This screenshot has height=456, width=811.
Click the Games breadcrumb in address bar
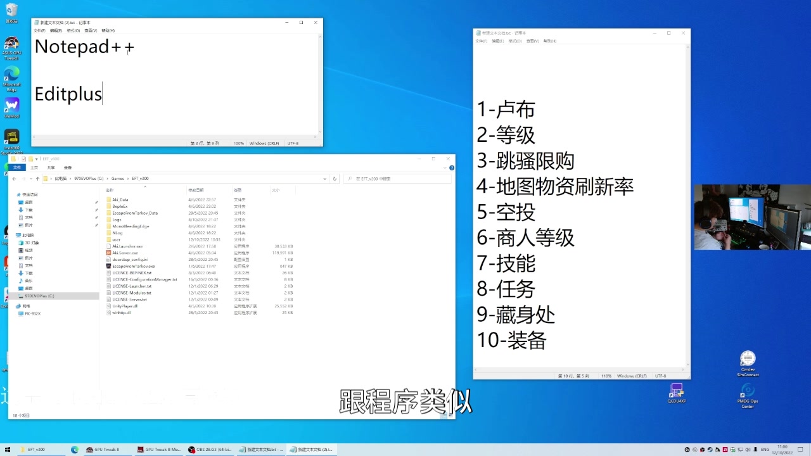118,179
